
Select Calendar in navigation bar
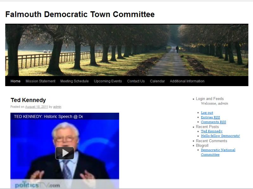pyautogui.click(x=157, y=81)
